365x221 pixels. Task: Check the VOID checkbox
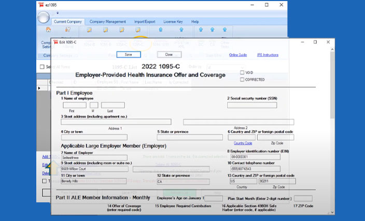coord(242,73)
